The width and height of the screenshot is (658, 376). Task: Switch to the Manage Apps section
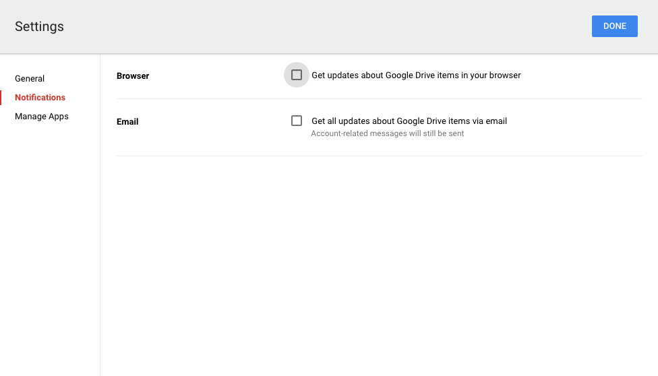(42, 117)
